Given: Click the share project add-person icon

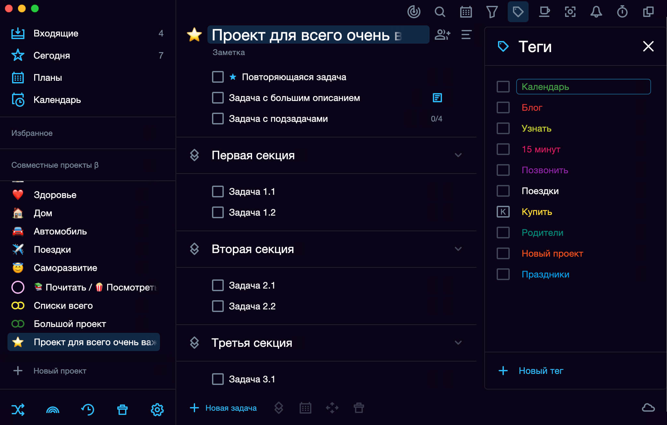Looking at the screenshot, I should [442, 35].
